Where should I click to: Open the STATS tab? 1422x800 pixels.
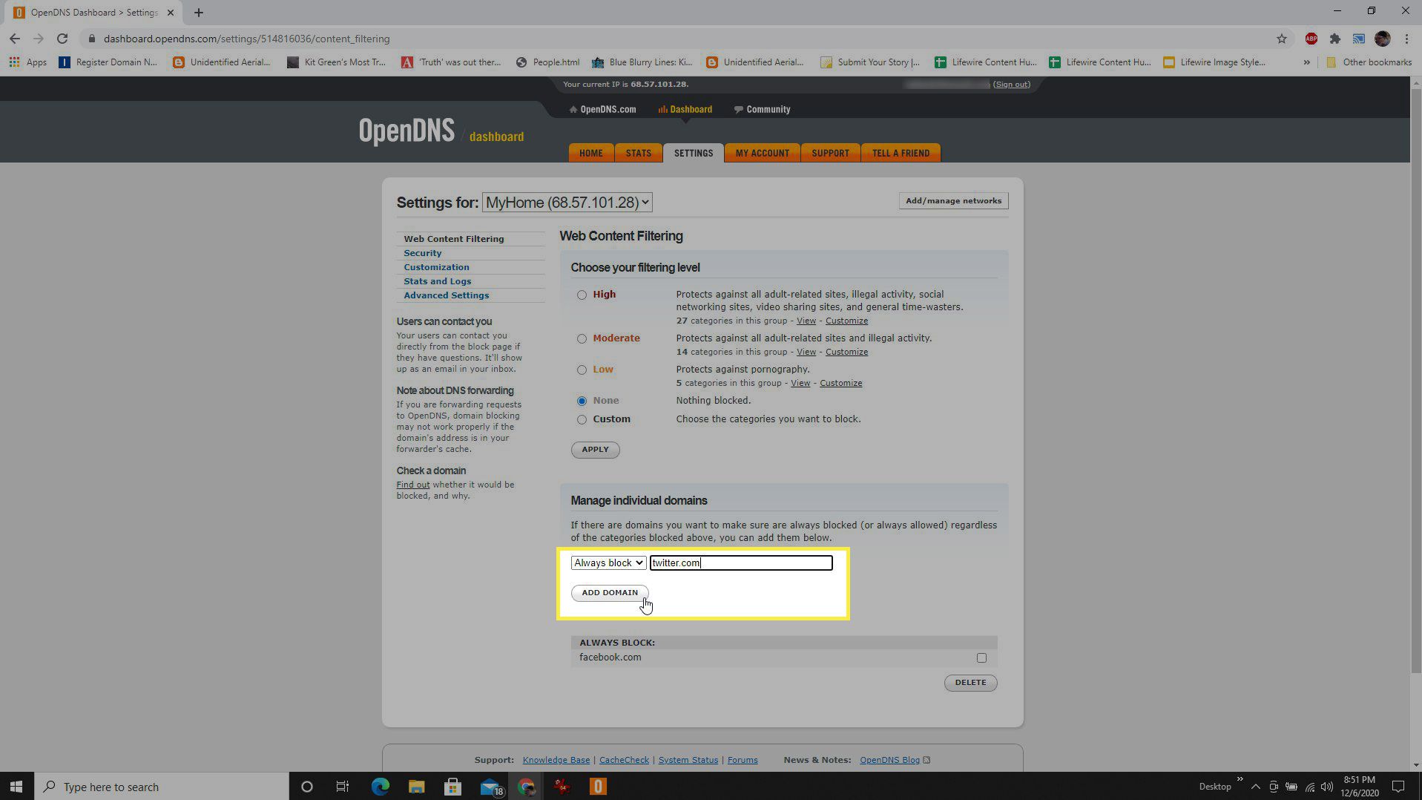point(638,153)
